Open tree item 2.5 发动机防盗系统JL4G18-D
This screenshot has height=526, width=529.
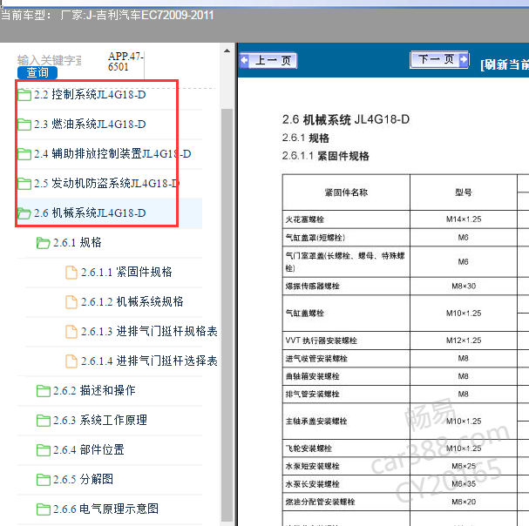(x=106, y=184)
